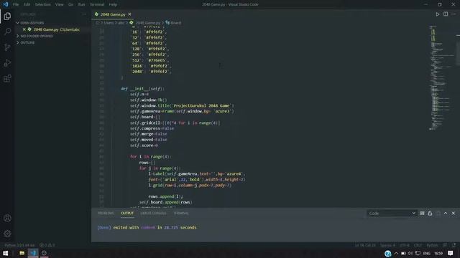Select the 2048 Game.py editor tab
The image size is (460, 258).
point(113,14)
